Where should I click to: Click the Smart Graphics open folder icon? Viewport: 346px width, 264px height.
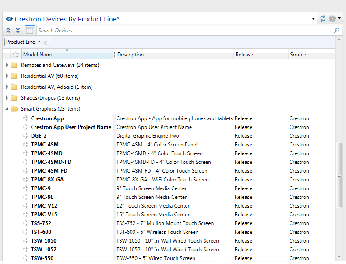[x=14, y=109]
